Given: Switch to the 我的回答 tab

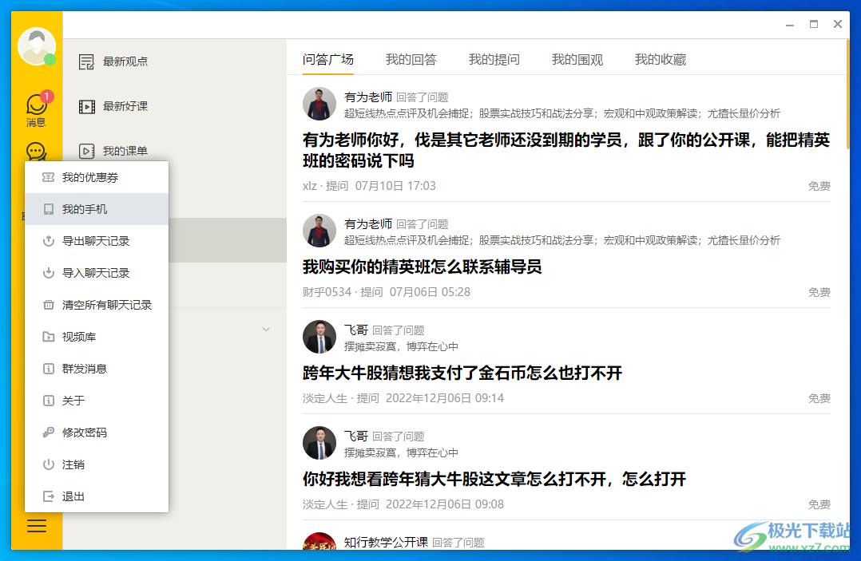Looking at the screenshot, I should pyautogui.click(x=411, y=59).
